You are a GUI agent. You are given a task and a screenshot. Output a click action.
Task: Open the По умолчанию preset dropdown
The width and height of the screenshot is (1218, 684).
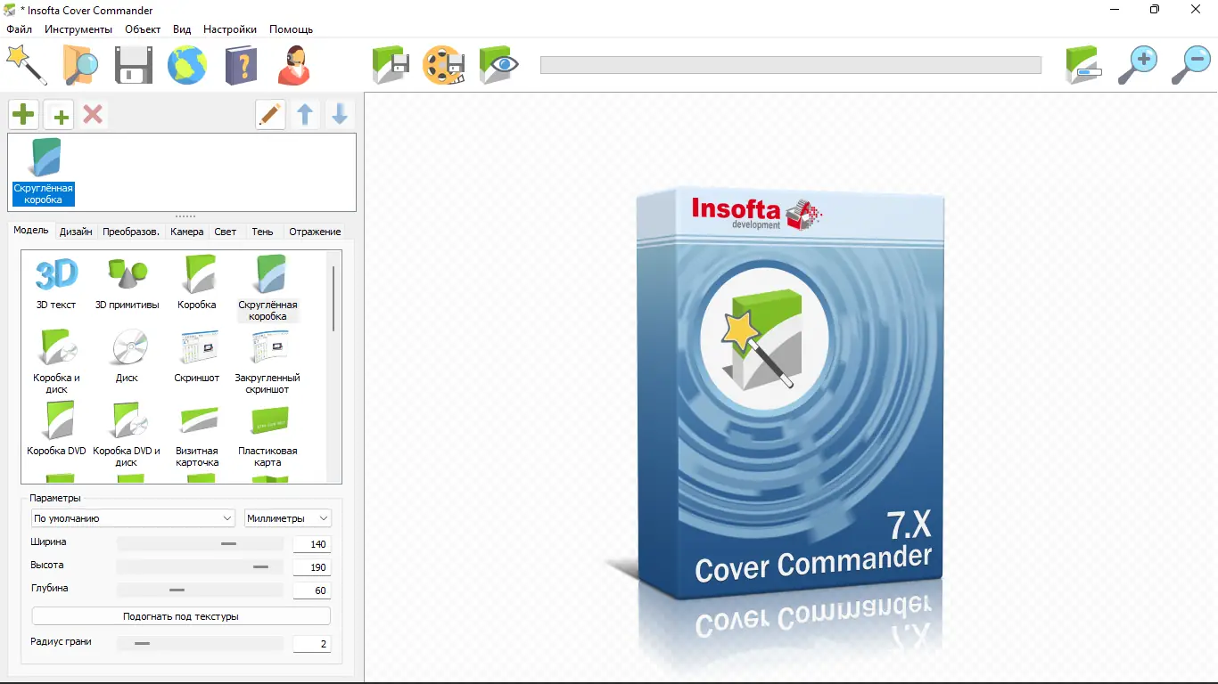tap(133, 518)
